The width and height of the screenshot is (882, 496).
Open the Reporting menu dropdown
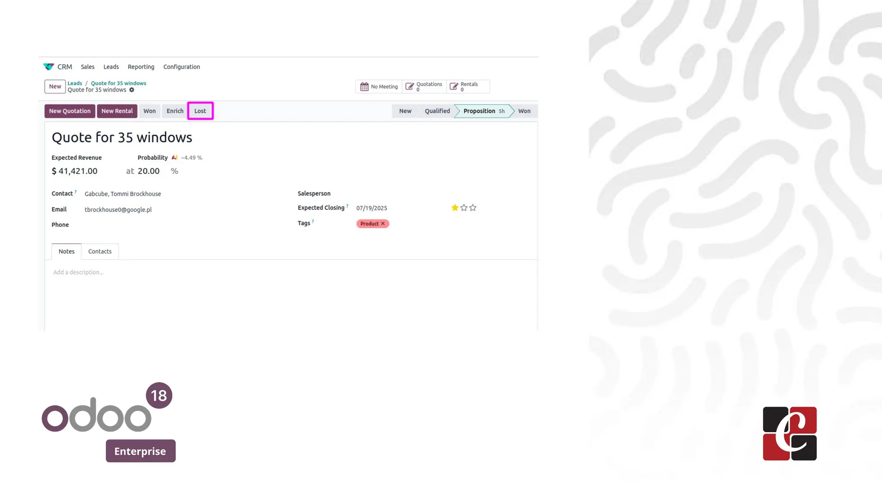141,67
